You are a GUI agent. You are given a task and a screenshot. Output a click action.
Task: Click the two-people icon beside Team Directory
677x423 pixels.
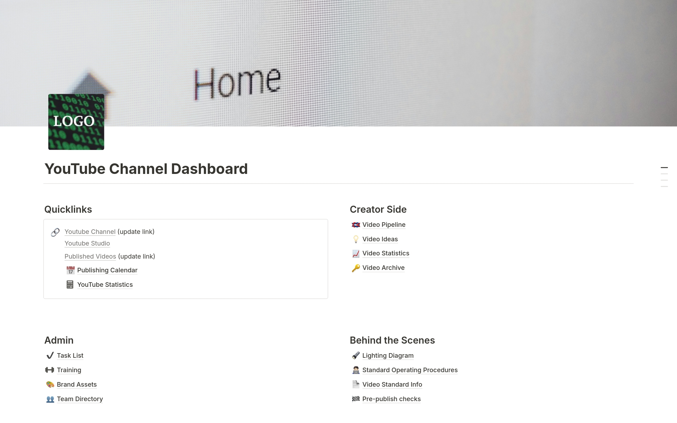coord(50,399)
